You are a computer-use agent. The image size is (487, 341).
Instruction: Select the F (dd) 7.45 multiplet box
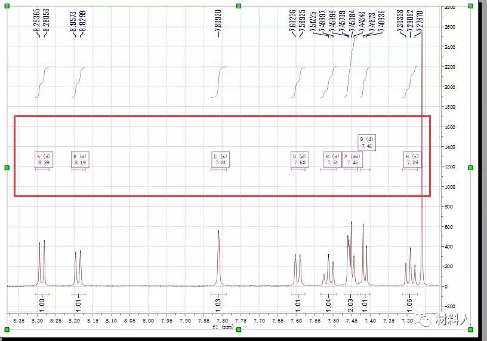pyautogui.click(x=352, y=159)
